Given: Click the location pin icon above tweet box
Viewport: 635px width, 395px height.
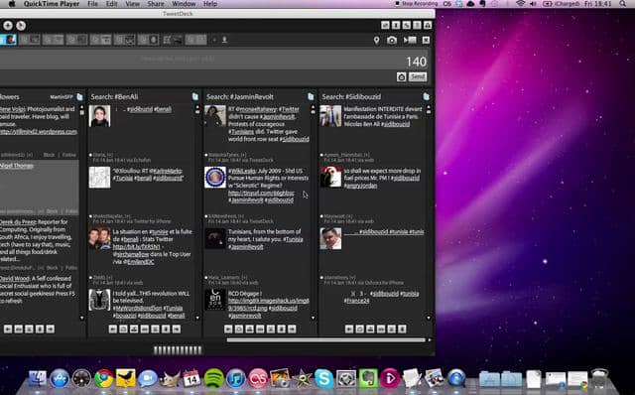Looking at the screenshot, I should [377, 40].
